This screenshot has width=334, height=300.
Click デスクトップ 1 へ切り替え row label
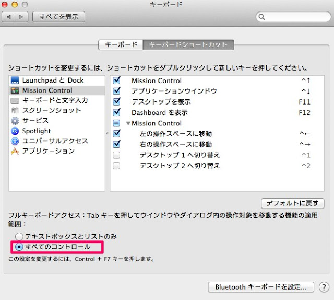tap(180, 155)
